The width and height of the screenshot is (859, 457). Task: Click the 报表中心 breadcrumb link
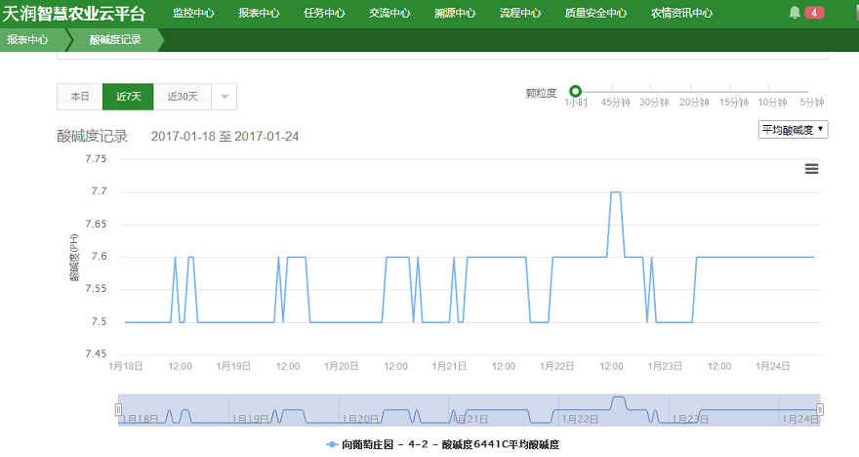27,40
